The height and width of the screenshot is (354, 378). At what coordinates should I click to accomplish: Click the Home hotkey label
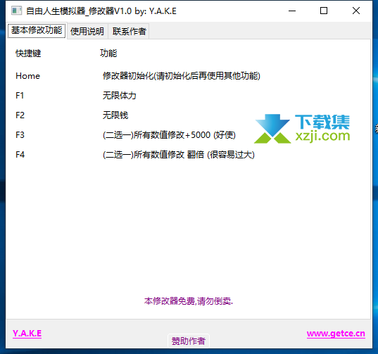(x=27, y=76)
